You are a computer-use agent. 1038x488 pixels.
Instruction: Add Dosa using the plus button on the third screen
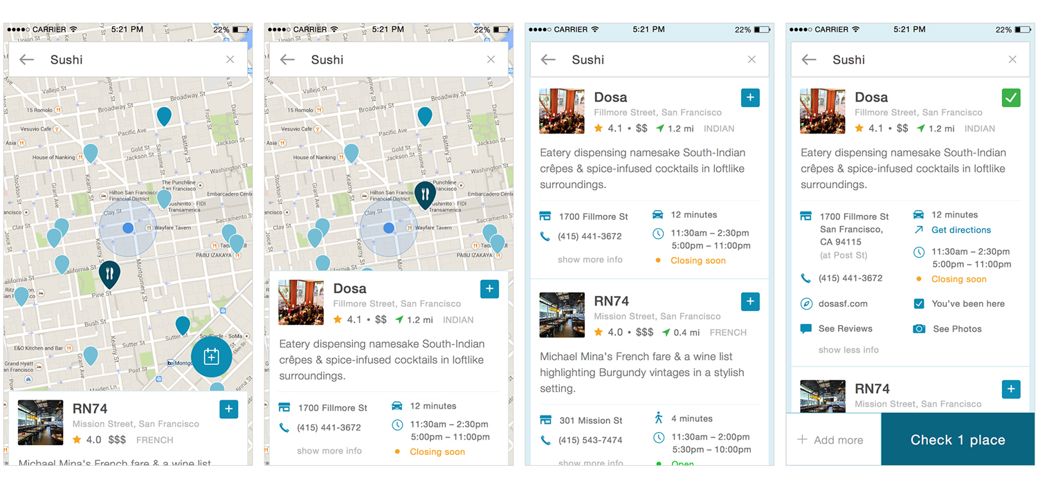(750, 97)
